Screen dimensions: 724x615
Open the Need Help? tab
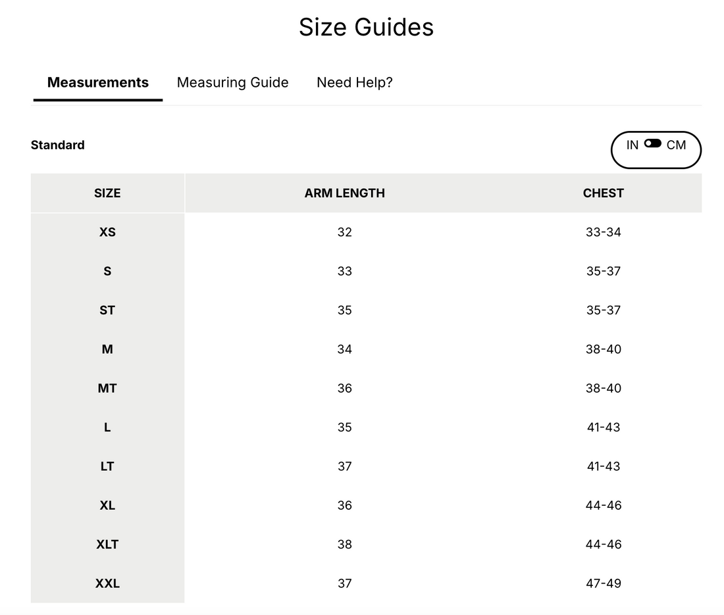(354, 82)
